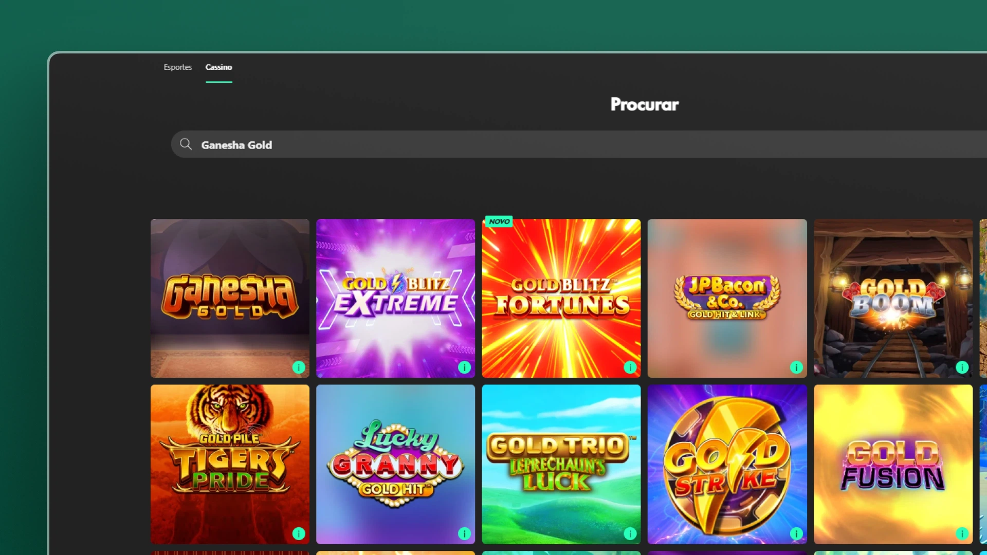Open info for Gold Blitz Fortunes
987x555 pixels.
tap(630, 367)
